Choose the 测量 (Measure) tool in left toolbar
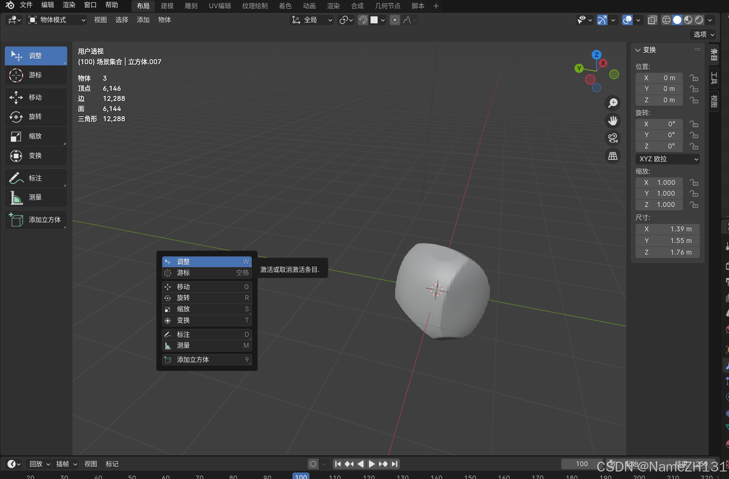Screen dimensions: 729x479 tap(36, 197)
